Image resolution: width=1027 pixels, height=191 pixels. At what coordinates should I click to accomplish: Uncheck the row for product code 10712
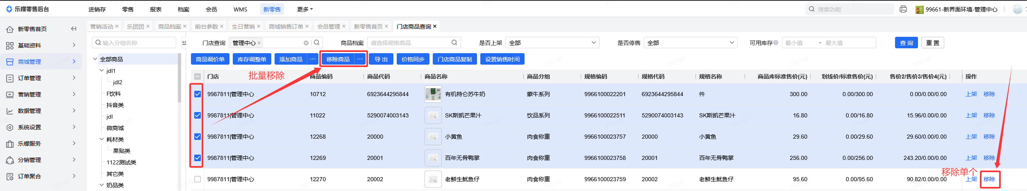pyautogui.click(x=198, y=94)
